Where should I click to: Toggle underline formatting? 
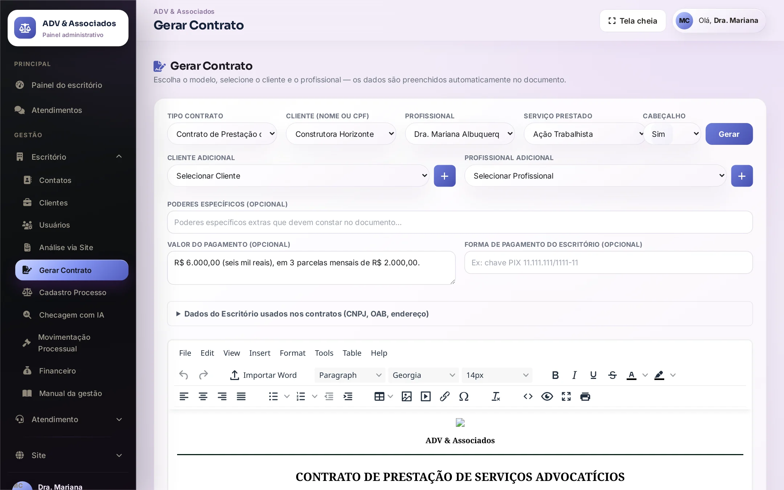[x=593, y=375]
